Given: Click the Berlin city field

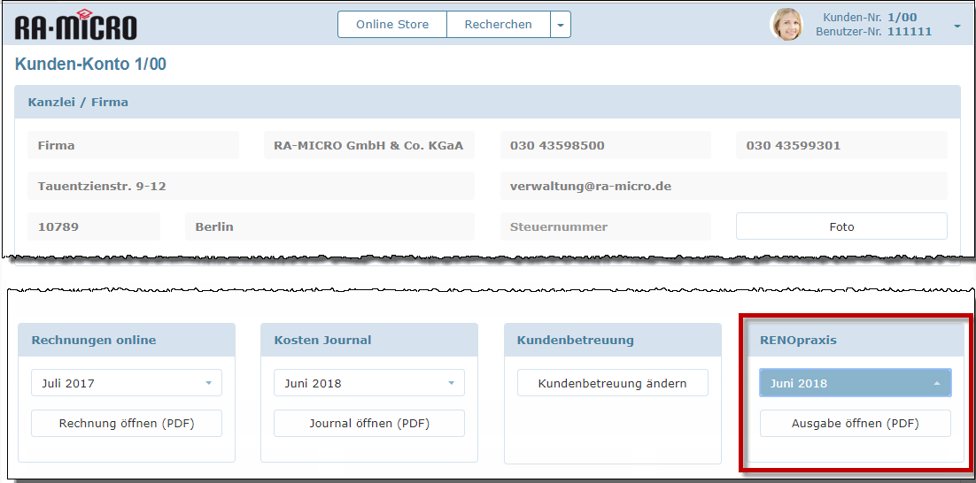Looking at the screenshot, I should point(329,226).
